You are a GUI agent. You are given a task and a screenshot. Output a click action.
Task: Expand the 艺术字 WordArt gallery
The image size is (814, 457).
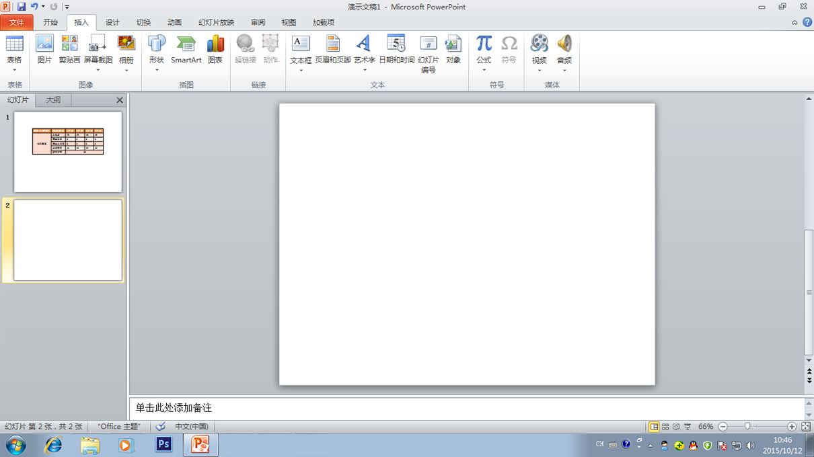[x=364, y=70]
